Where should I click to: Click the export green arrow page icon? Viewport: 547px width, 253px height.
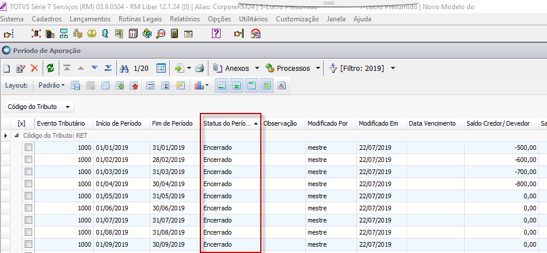coord(179,69)
